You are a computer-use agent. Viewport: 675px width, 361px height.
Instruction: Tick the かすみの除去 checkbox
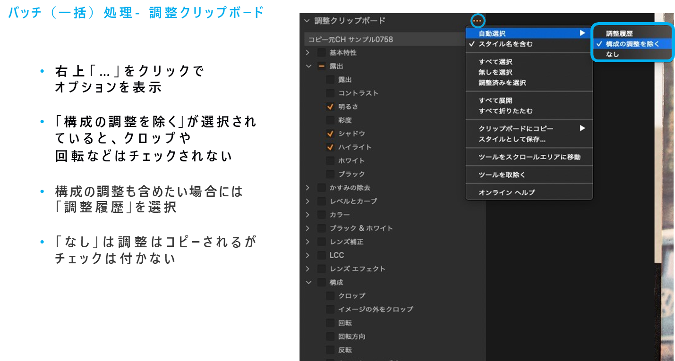[321, 188]
